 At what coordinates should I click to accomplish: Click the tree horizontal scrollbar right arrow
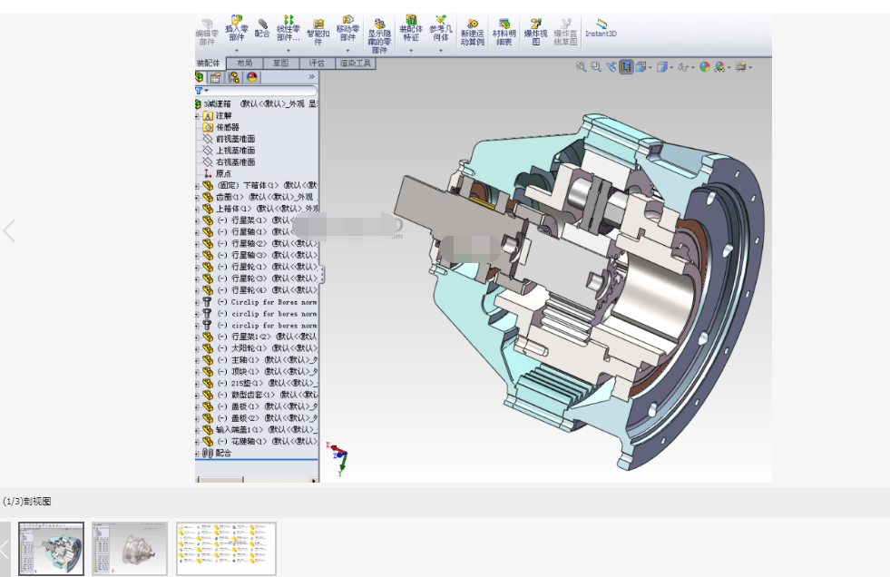[x=313, y=480]
